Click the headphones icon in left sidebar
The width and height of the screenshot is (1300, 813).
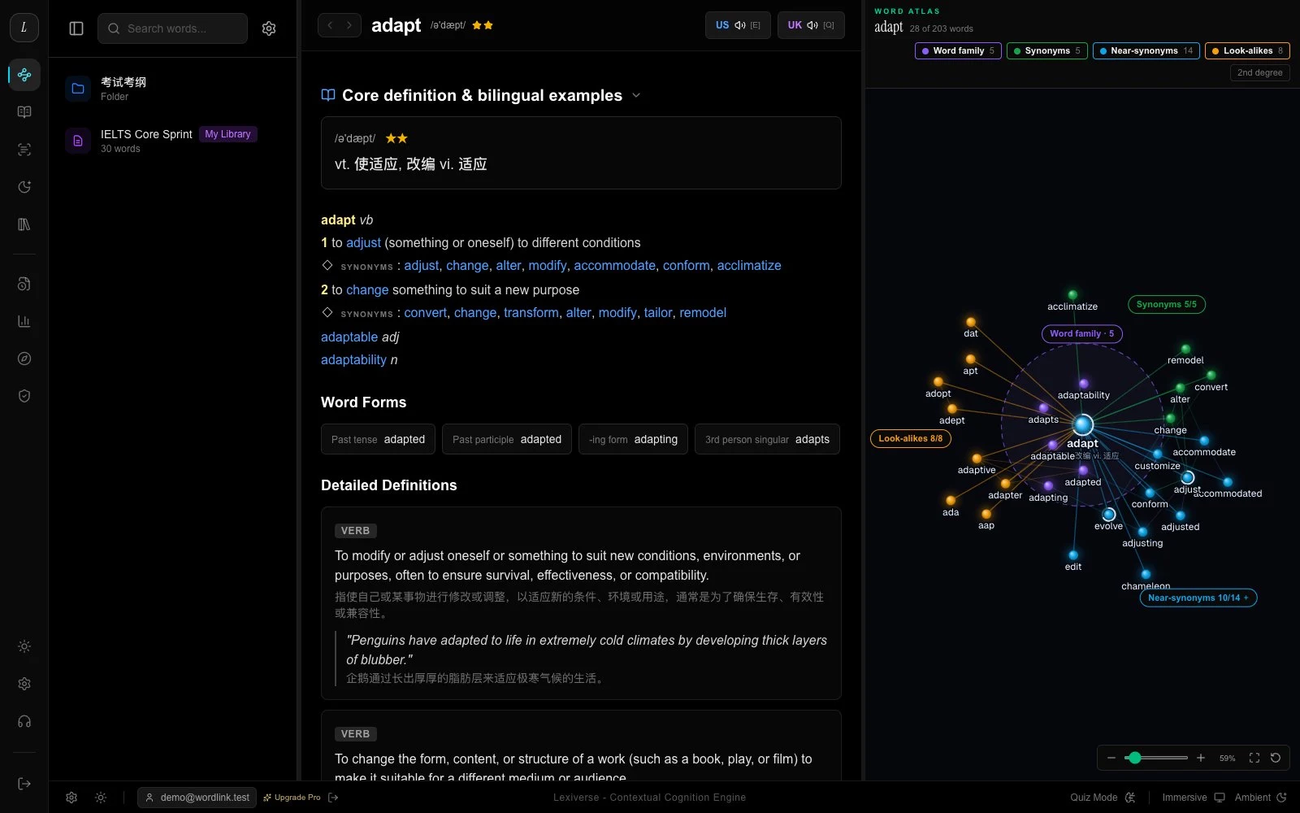click(x=24, y=721)
